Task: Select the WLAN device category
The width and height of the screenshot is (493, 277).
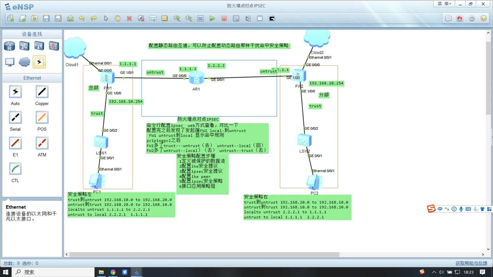Action: click(x=39, y=46)
